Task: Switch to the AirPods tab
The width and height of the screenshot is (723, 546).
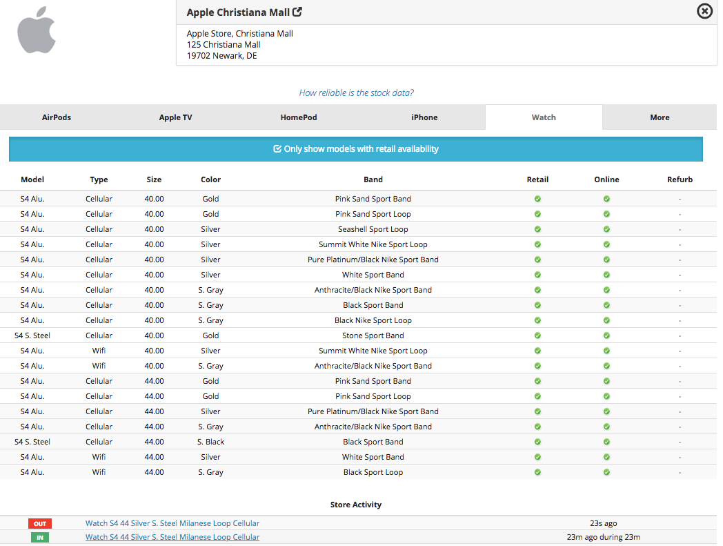Action: click(57, 117)
